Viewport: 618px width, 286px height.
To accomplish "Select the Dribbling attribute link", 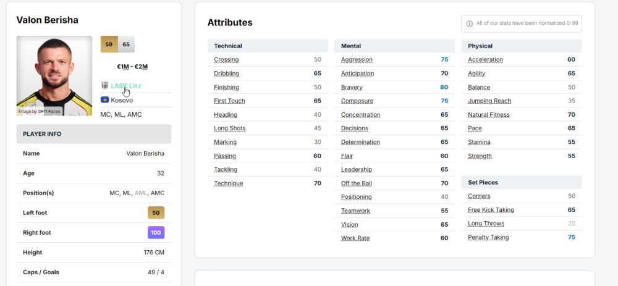I will coord(226,74).
